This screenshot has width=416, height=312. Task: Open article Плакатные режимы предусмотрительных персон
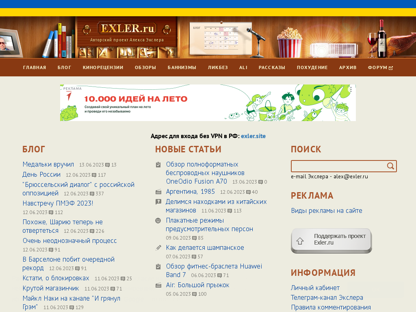[209, 224]
